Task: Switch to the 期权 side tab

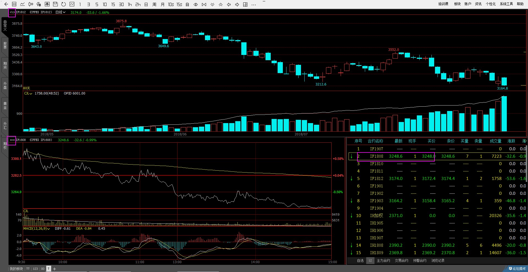Action: click(5, 146)
